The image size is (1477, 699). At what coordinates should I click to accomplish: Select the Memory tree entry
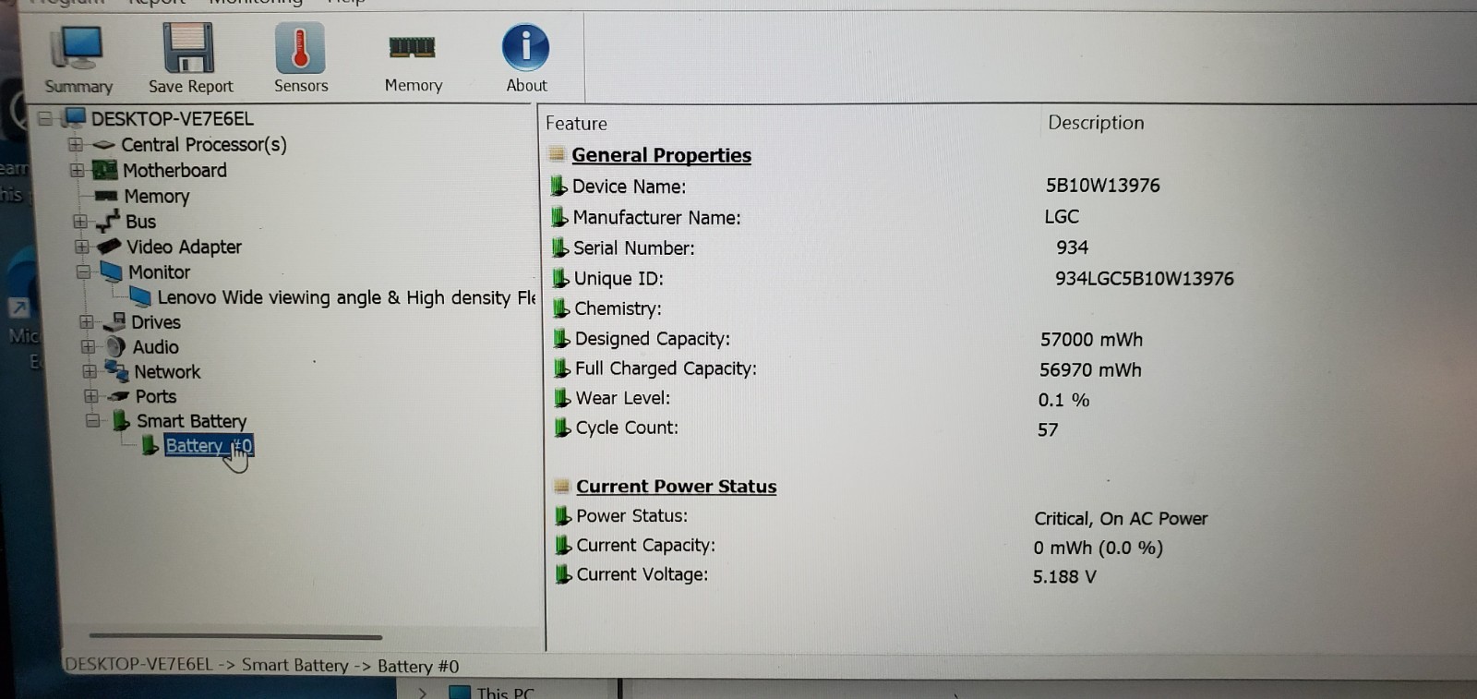point(157,197)
